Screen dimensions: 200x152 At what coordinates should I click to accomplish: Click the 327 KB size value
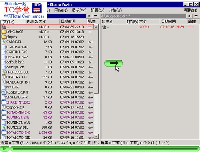point(46,77)
